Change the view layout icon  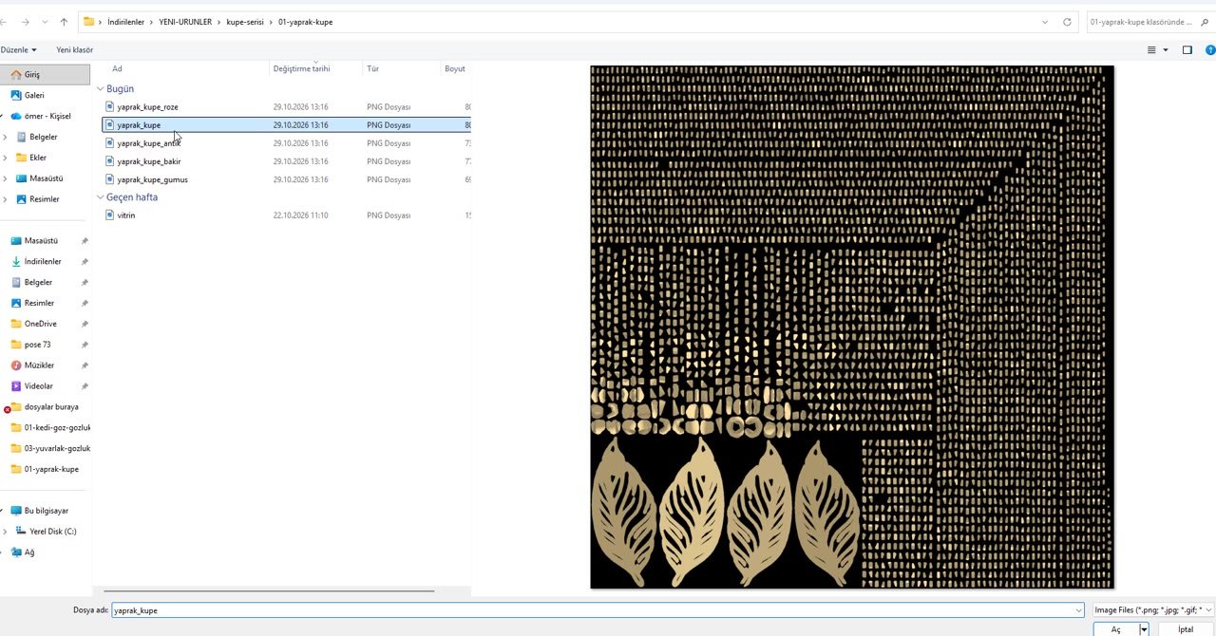pyautogui.click(x=1151, y=49)
